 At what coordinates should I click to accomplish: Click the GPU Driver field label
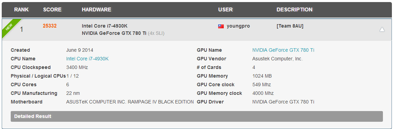pos(210,102)
